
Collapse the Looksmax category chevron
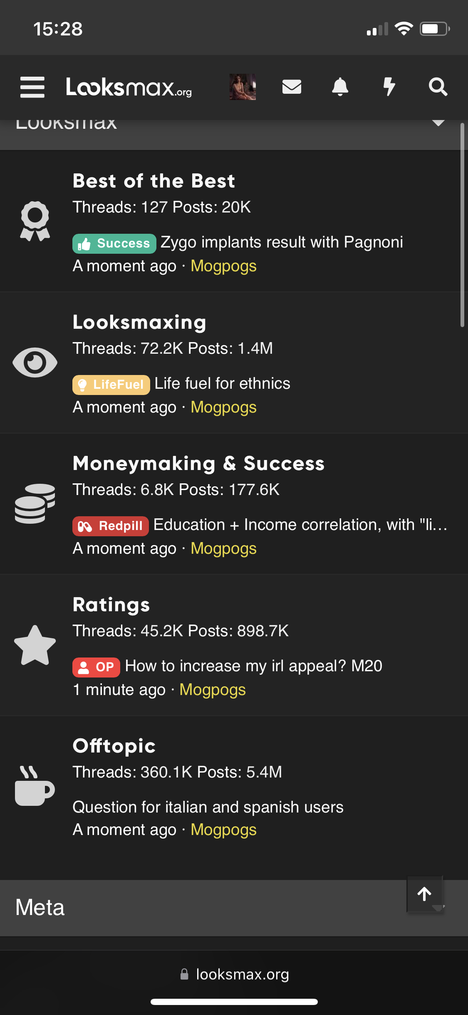438,123
